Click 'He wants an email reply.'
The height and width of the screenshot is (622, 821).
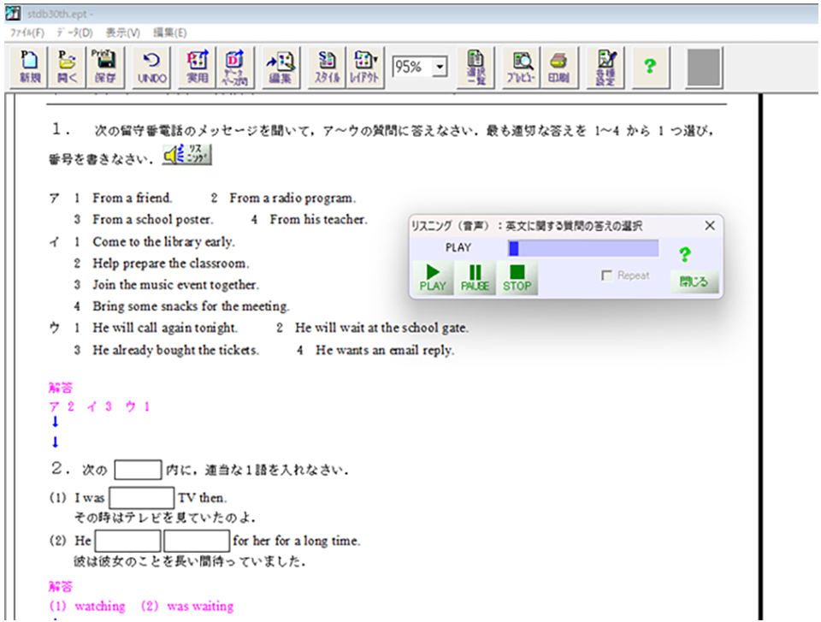point(385,350)
